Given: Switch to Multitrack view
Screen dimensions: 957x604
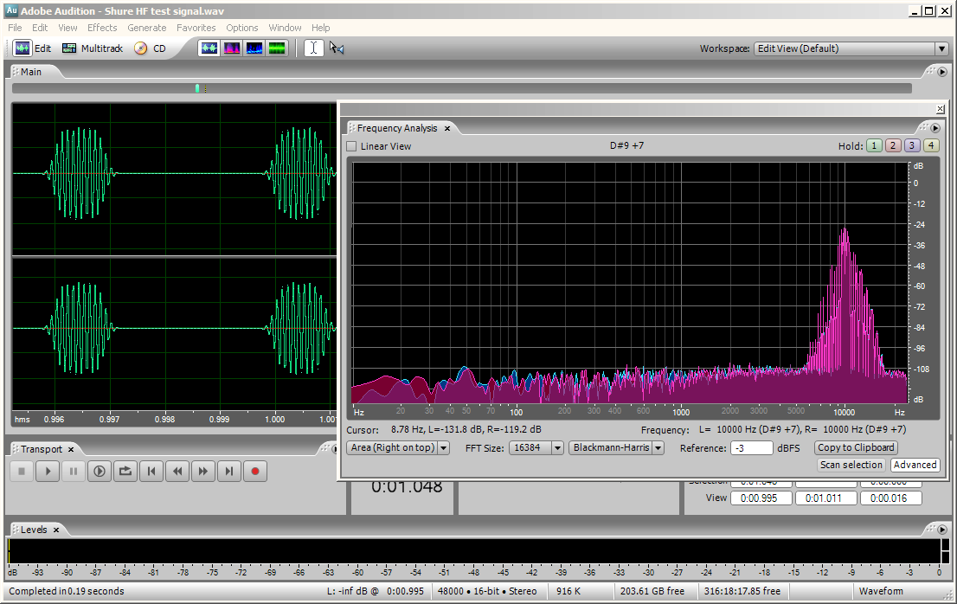Looking at the screenshot, I should coord(93,48).
